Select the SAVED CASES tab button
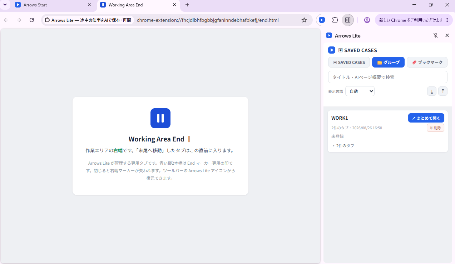Viewport: 455px width, 264px height. point(349,62)
